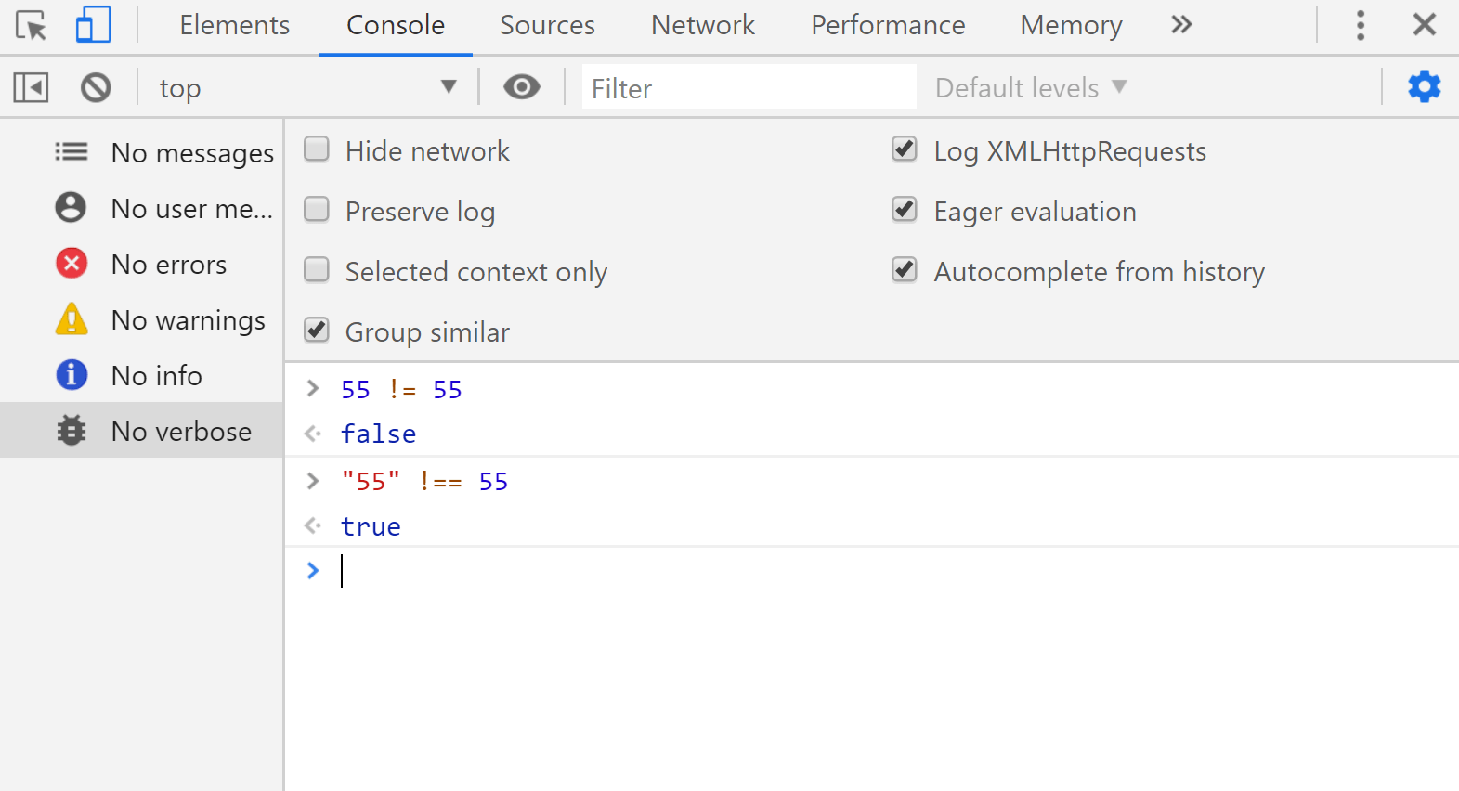Select the messages list icon
Screen dimensions: 1459x791
(x=72, y=152)
